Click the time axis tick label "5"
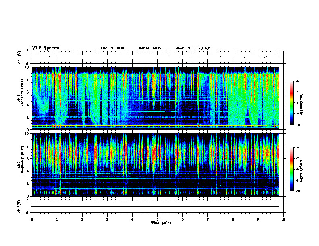Image resolution: width=319 pixels, height=246 pixels. 157,219
